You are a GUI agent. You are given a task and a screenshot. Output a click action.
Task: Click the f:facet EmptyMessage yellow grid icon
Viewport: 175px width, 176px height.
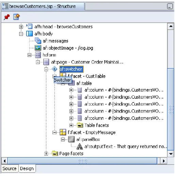click(63, 132)
